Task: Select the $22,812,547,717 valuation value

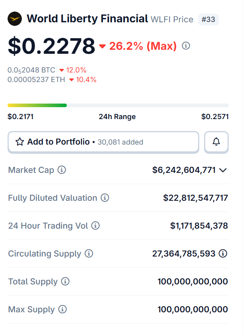Action: 196,198
